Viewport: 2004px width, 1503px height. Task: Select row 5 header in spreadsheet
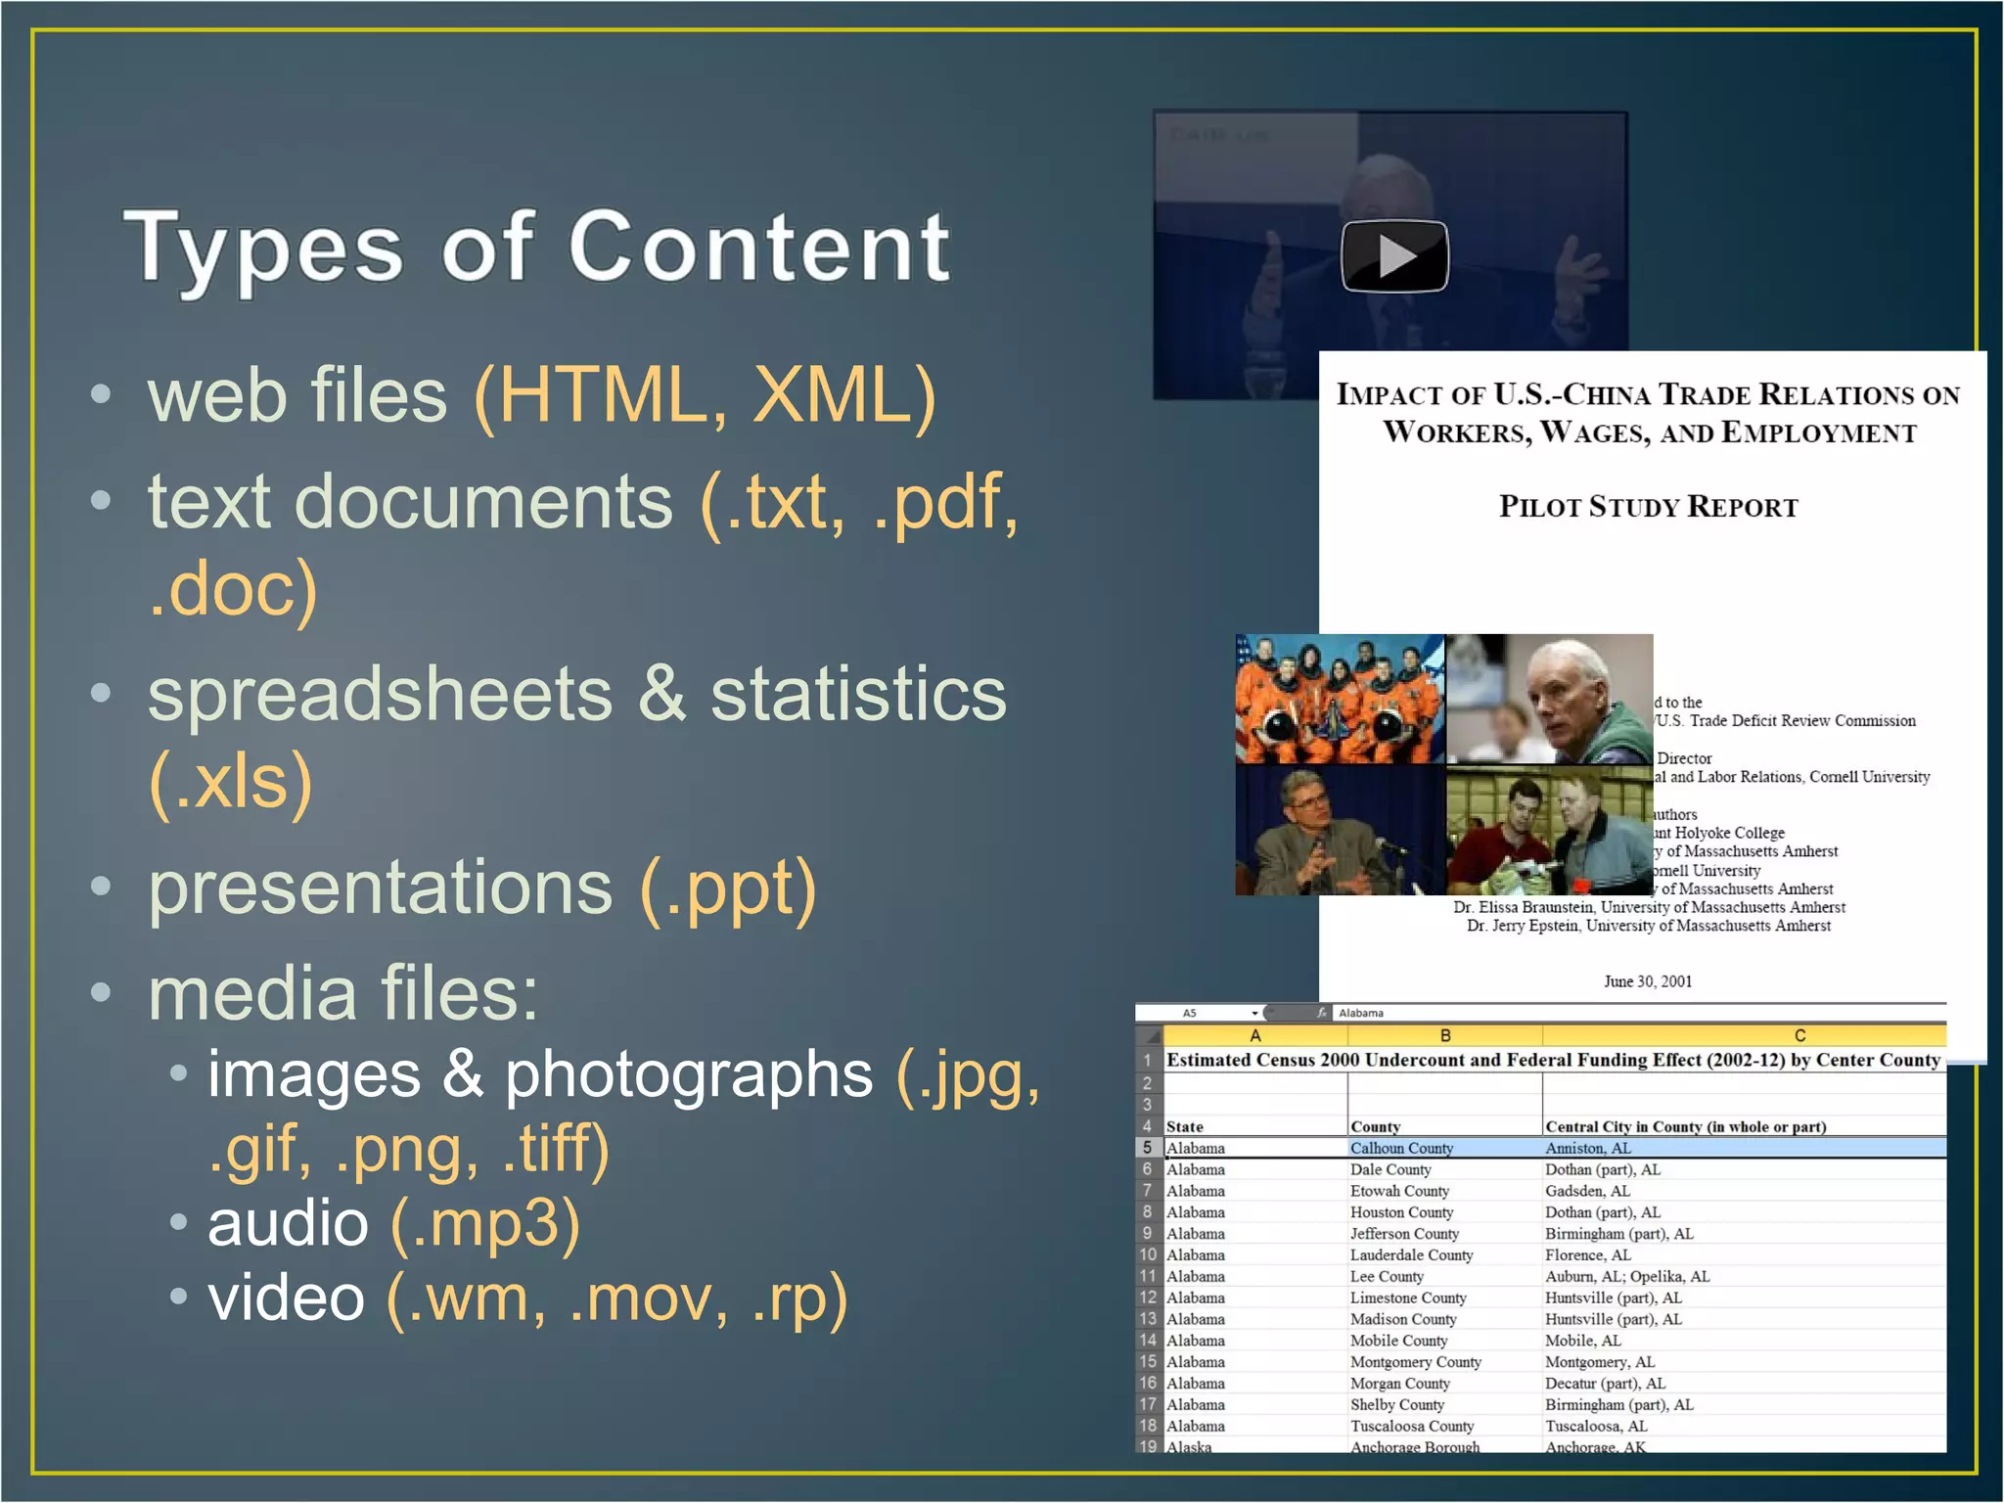[1149, 1148]
